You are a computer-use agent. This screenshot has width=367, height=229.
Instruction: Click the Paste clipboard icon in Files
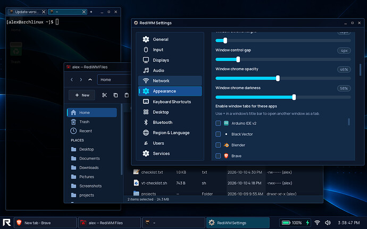[x=127, y=95]
